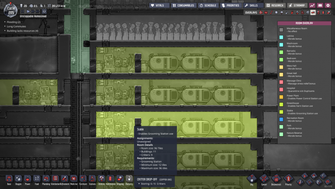Image resolution: width=335 pixels, height=189 pixels.
Task: Open the settings gear icon
Action: [x=328, y=6]
